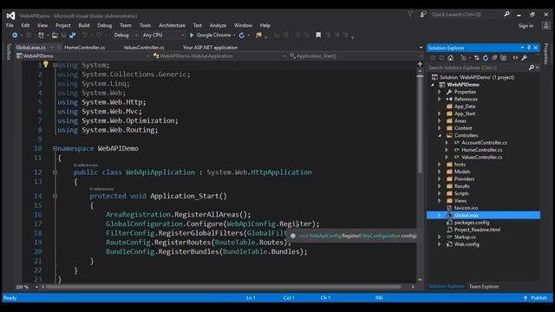This screenshot has width=555, height=312.
Task: Expand the Models folder
Action: click(440, 172)
